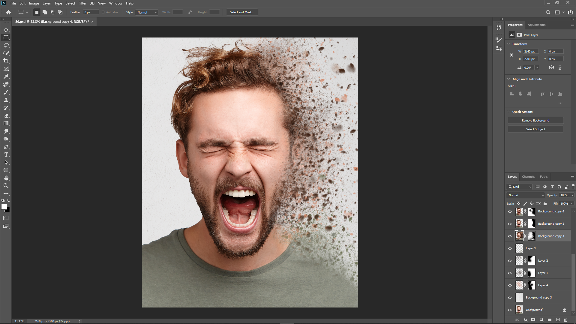Select the Hand tool
Screen dimensions: 576x324
6,178
